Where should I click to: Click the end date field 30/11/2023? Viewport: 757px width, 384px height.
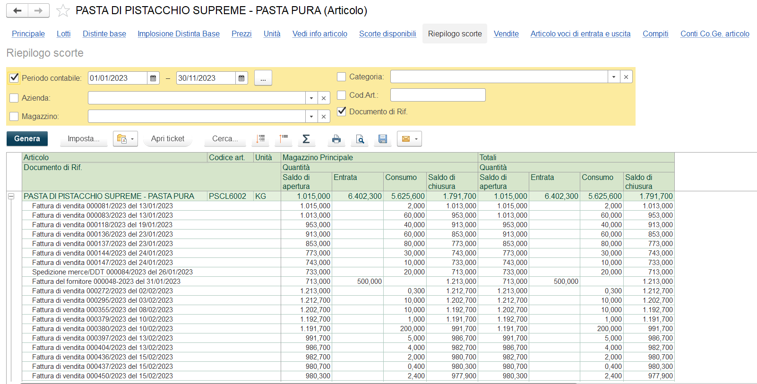(206, 78)
